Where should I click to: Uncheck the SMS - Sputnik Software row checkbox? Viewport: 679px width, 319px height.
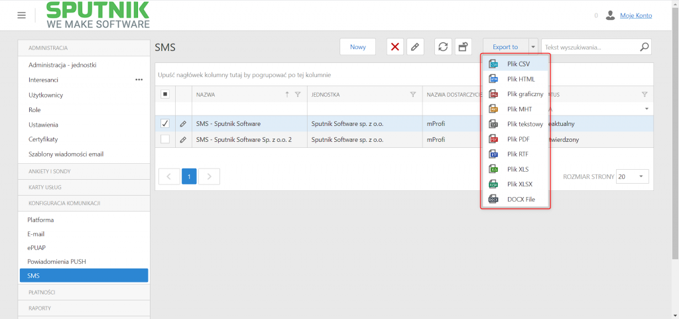165,124
